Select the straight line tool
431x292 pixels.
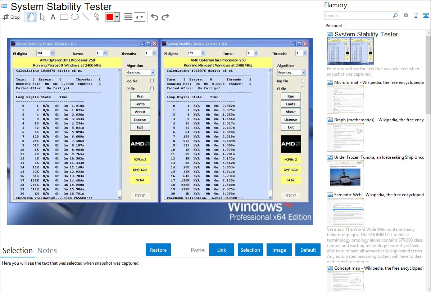tap(86, 17)
